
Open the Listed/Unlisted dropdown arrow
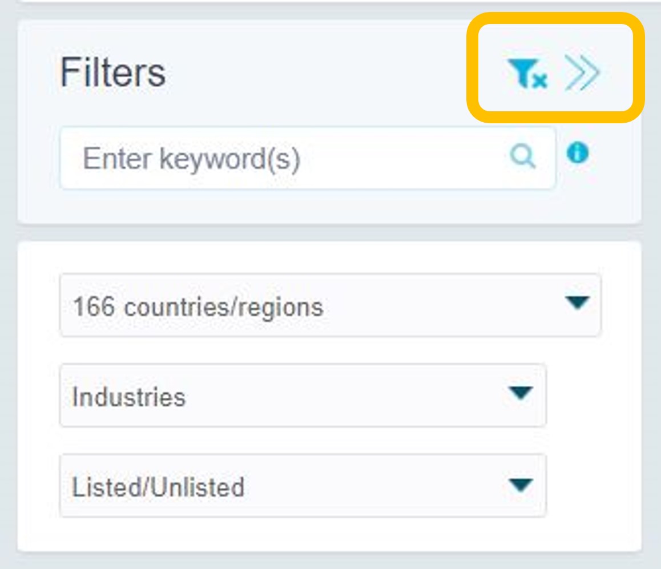(x=521, y=485)
